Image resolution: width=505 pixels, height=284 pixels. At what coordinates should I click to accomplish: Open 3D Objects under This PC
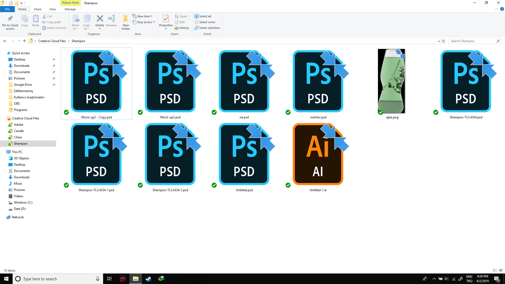(x=21, y=158)
